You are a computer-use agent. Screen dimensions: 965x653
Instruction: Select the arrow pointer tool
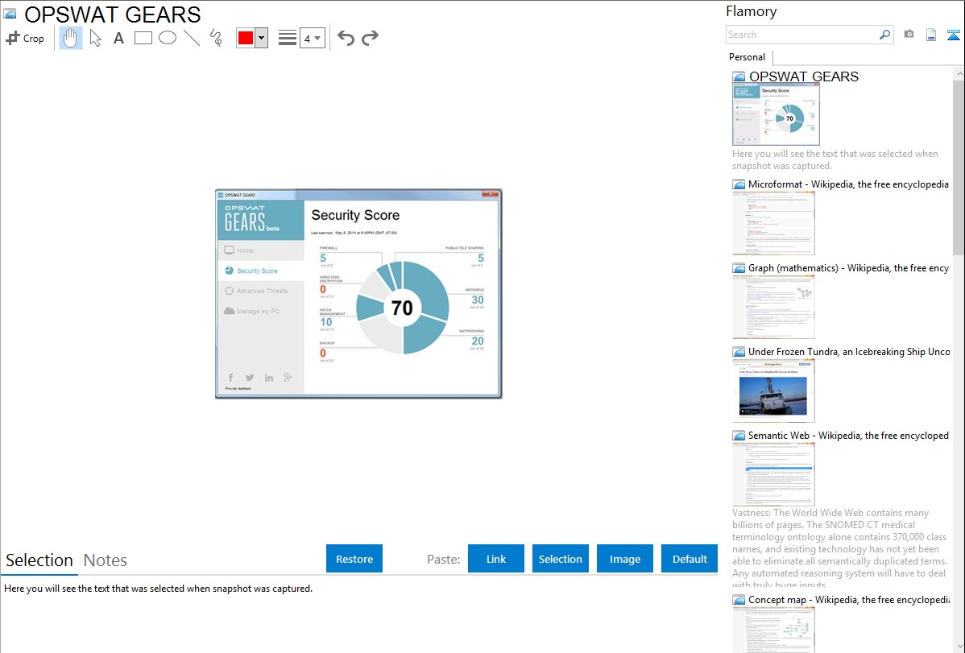pyautogui.click(x=95, y=38)
